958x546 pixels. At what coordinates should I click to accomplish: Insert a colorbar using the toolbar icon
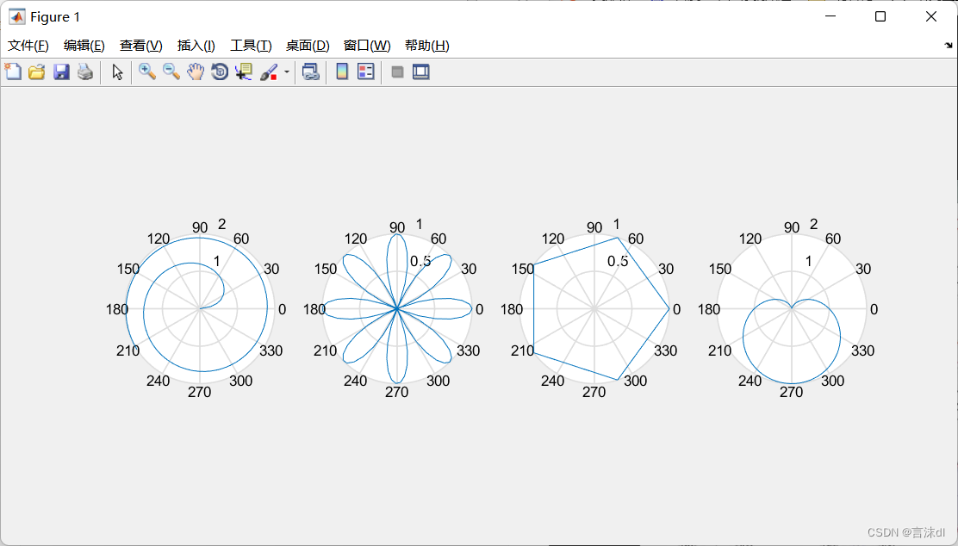coord(342,72)
